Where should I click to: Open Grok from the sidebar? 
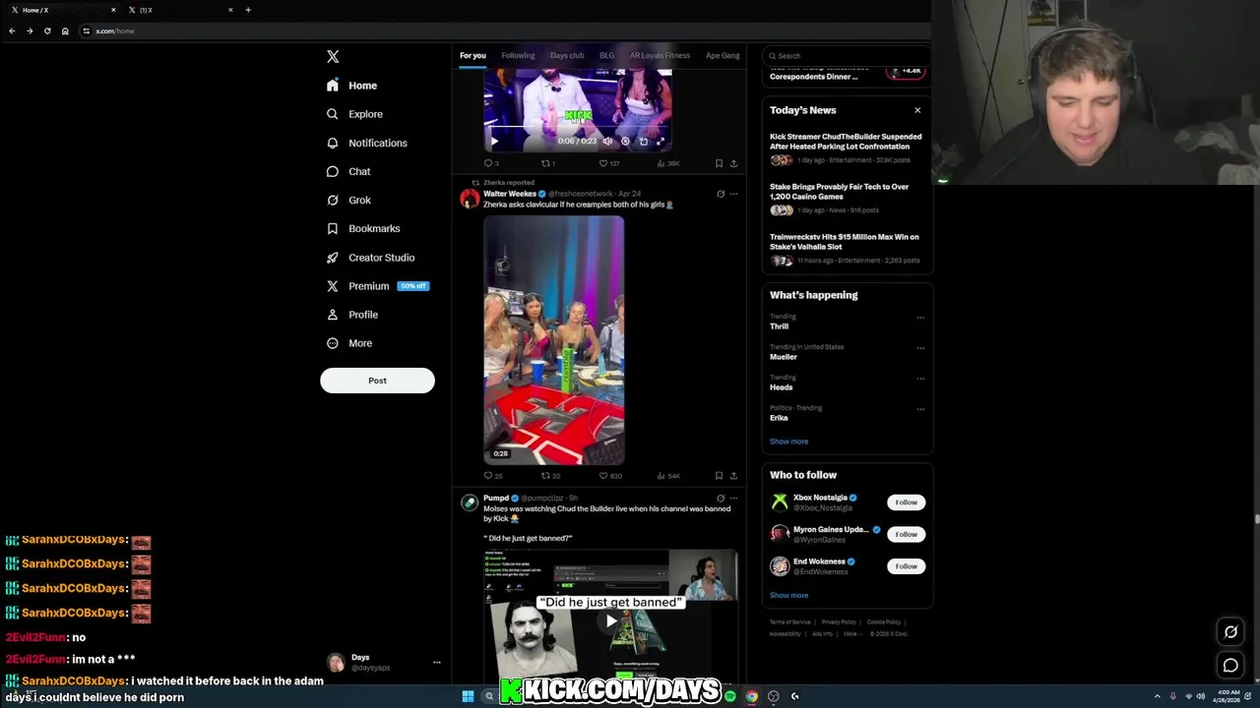point(348,200)
